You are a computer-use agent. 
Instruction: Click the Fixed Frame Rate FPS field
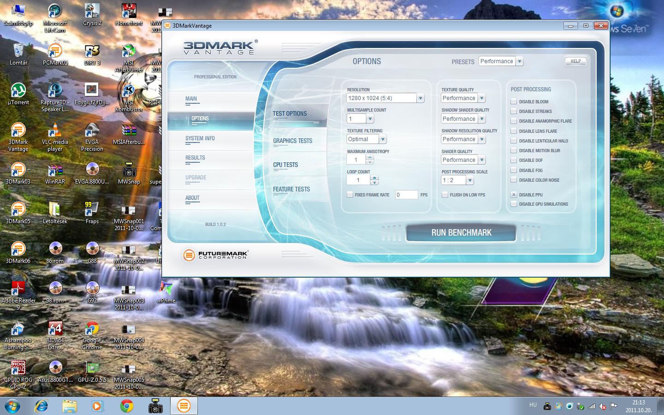(406, 195)
